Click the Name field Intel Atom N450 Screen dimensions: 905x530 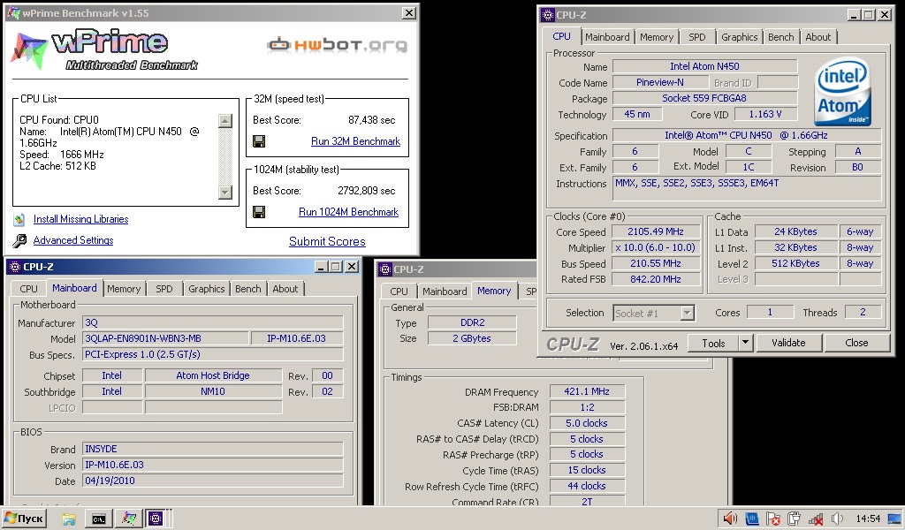tap(704, 67)
